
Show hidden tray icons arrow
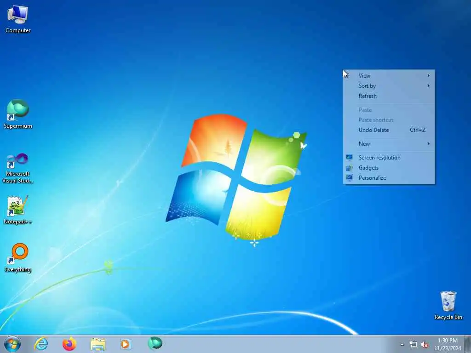click(x=402, y=345)
